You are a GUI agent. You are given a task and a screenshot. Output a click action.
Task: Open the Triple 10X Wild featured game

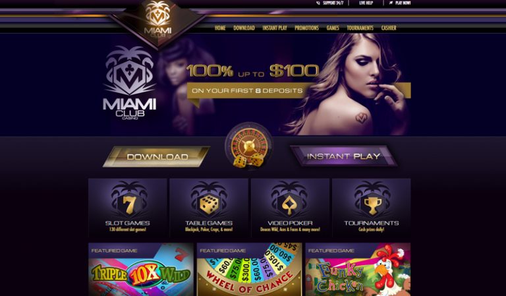(141, 270)
